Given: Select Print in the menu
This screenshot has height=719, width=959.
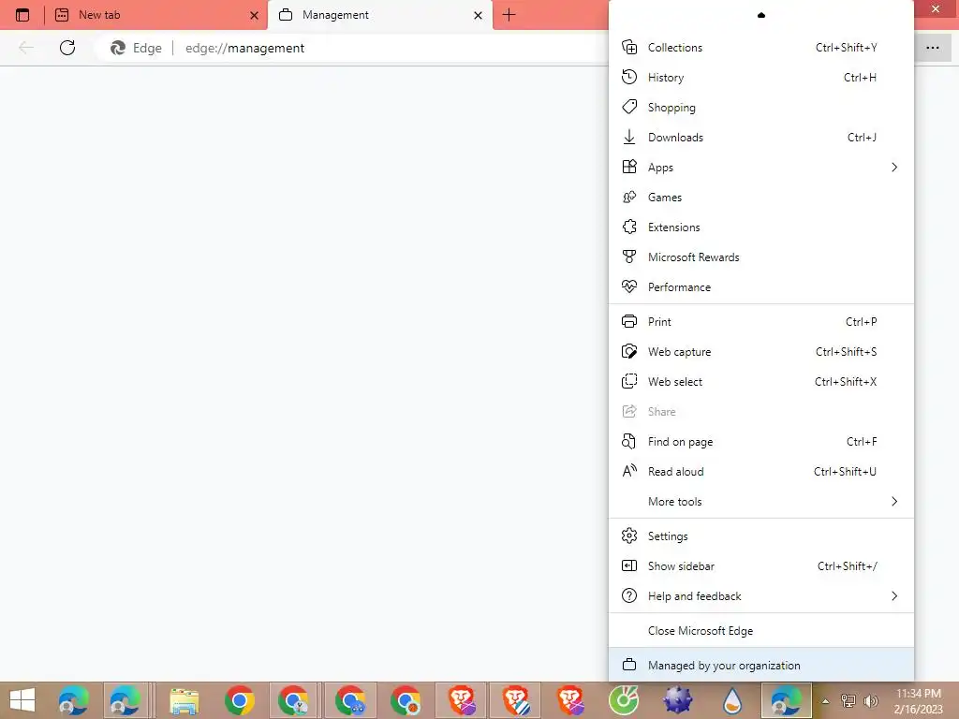Looking at the screenshot, I should point(760,322).
